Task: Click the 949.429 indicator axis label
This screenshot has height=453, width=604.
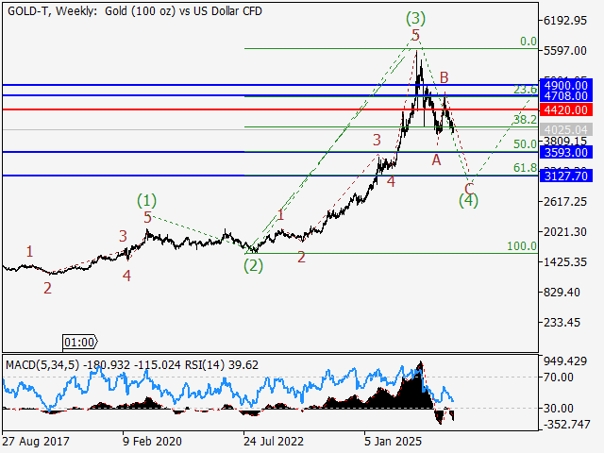Action: click(564, 361)
